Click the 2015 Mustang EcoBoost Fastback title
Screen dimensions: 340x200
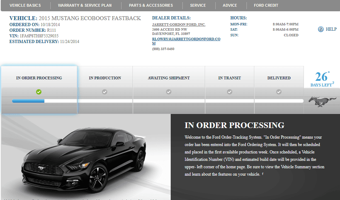point(90,18)
